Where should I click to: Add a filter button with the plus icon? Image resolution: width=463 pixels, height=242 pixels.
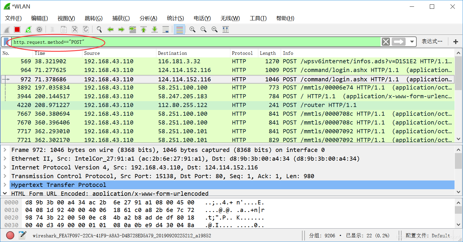pos(456,42)
